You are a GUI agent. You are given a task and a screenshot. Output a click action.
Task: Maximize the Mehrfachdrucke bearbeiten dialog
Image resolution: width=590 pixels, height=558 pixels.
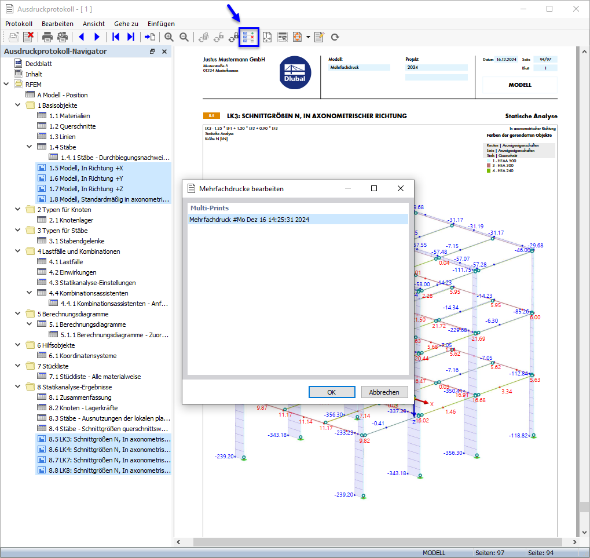tap(374, 188)
